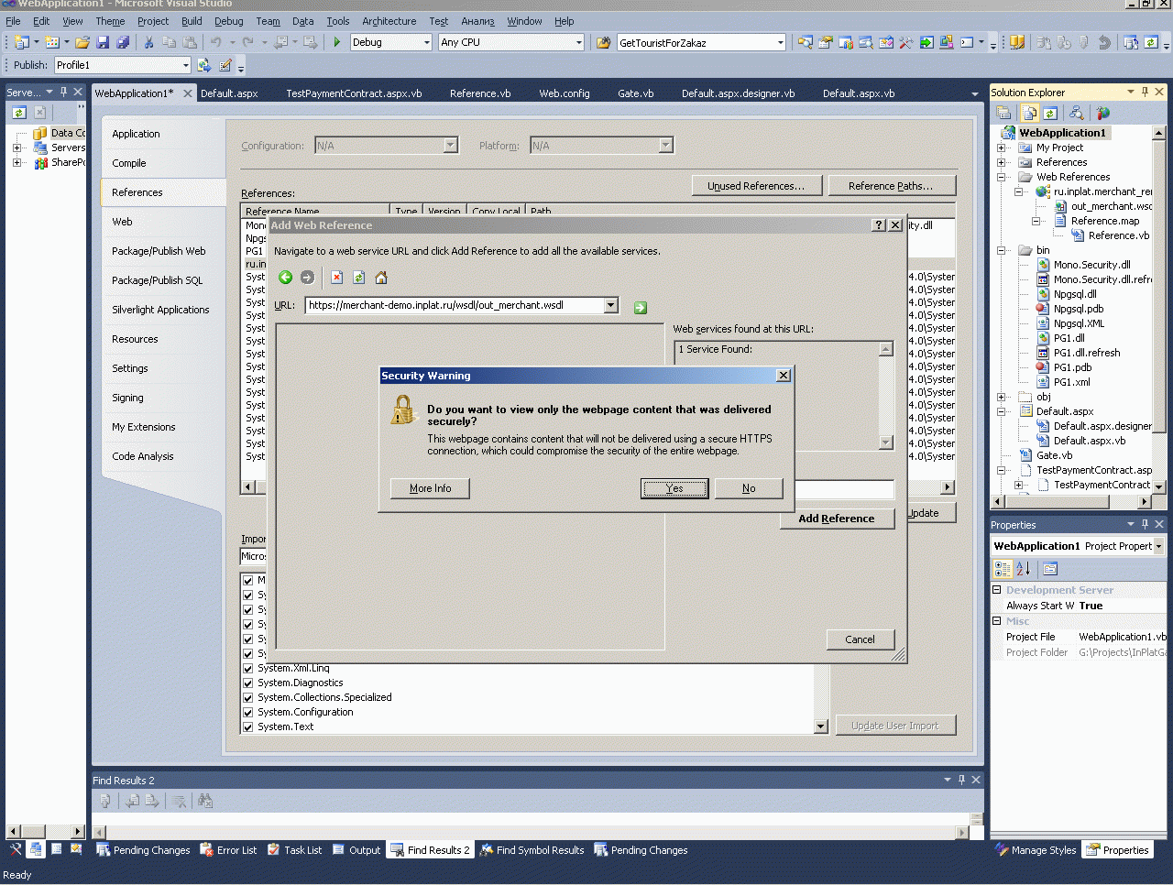Click the Reference Paths... button
Screen dimensions: 1173x885
892,186
